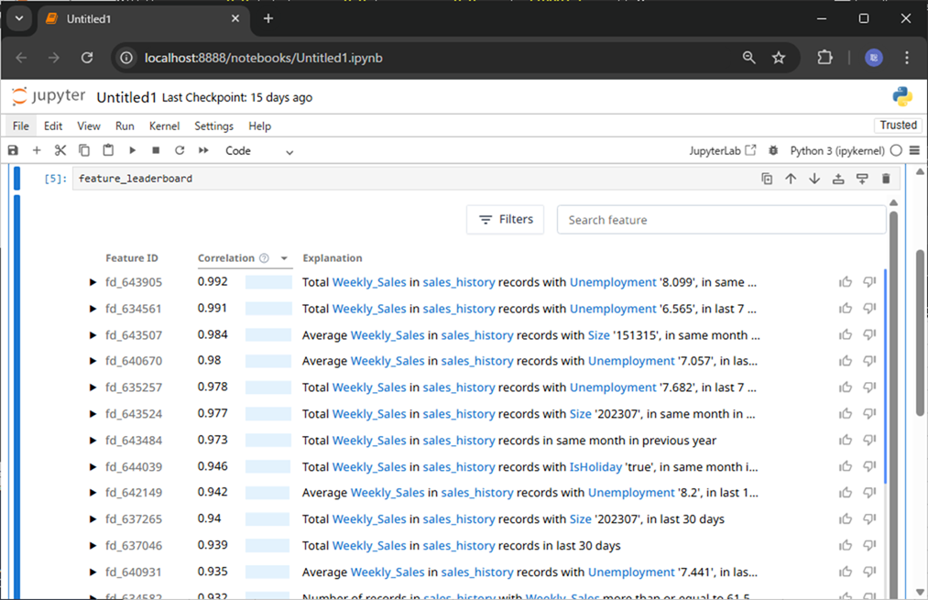Viewport: 928px width, 600px height.
Task: Toggle Correlation column sort arrow
Action: pos(284,258)
